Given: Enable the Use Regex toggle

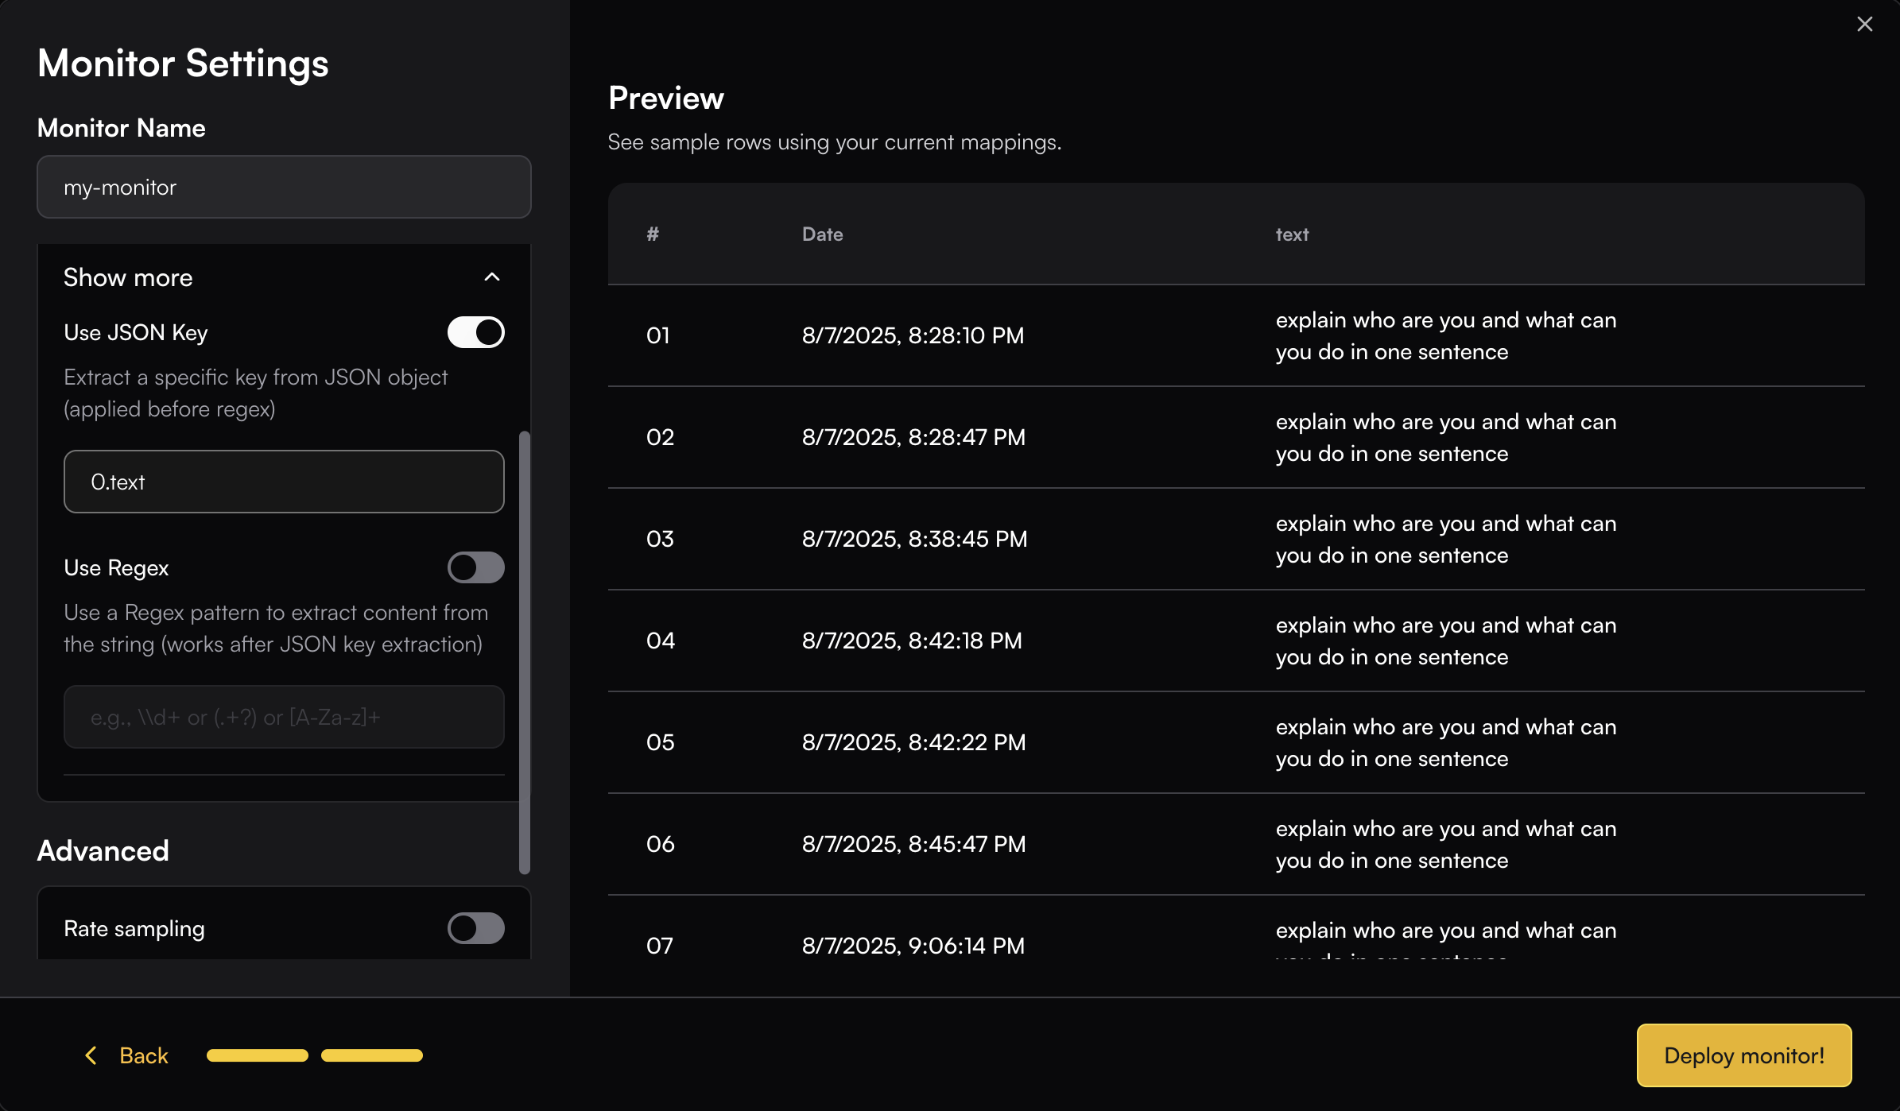Looking at the screenshot, I should (475, 567).
